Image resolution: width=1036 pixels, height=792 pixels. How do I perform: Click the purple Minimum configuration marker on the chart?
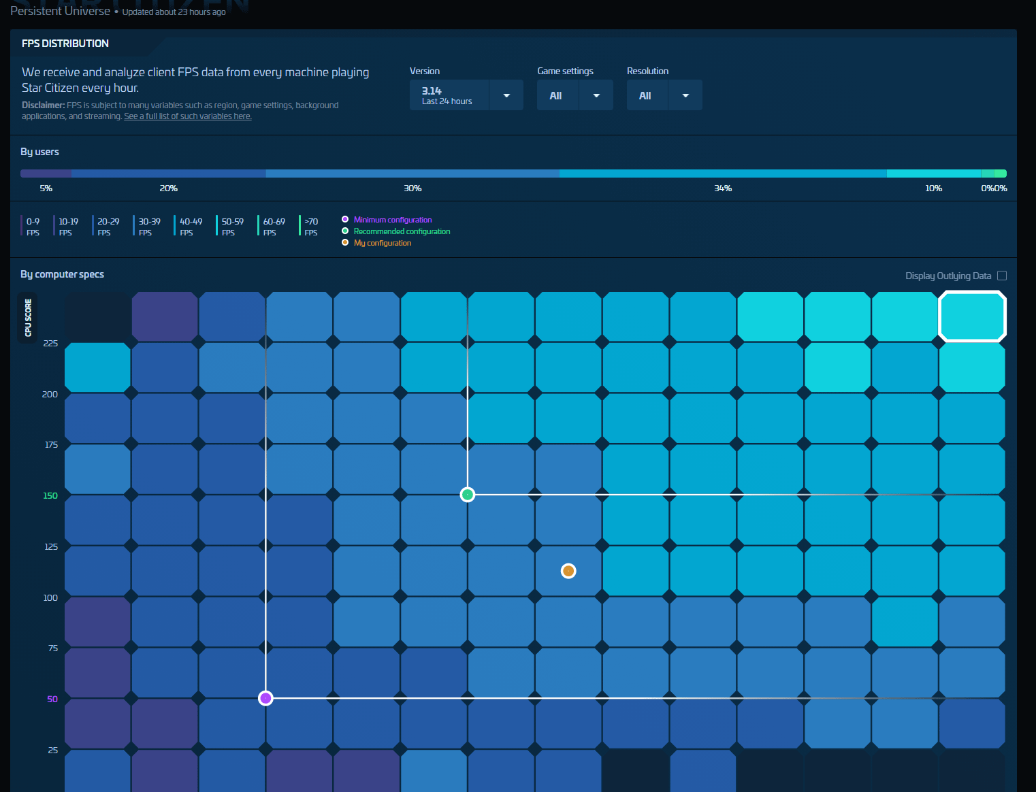pos(266,698)
